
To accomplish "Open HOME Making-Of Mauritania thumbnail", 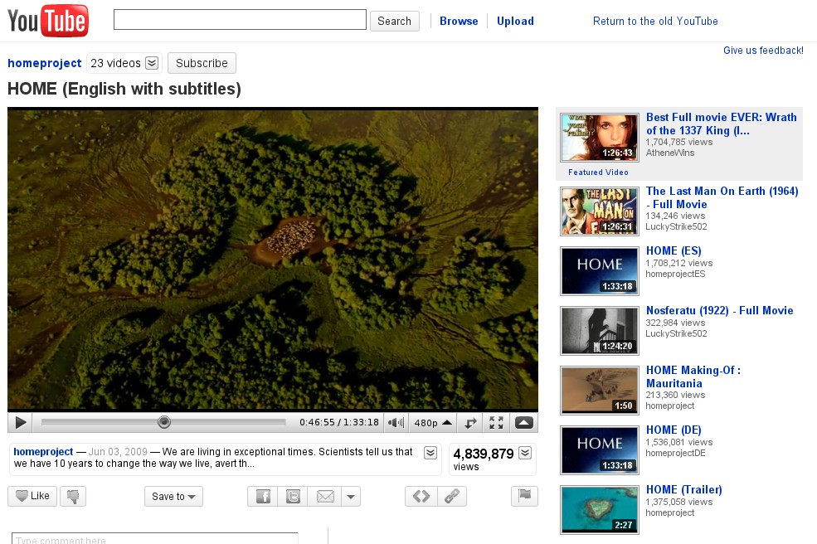I will click(599, 391).
